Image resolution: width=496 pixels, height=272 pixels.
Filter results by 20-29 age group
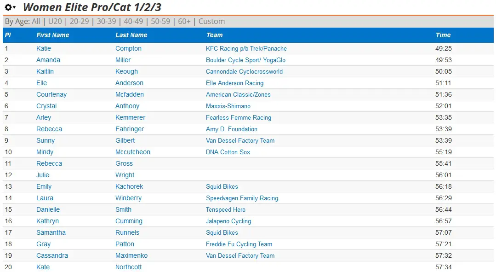point(80,21)
